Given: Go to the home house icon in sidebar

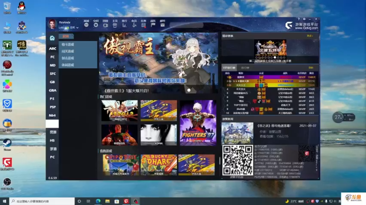Looking at the screenshot, I should (x=52, y=38).
